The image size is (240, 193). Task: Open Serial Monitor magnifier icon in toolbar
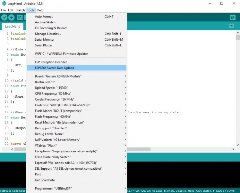pyautogui.click(x=233, y=17)
